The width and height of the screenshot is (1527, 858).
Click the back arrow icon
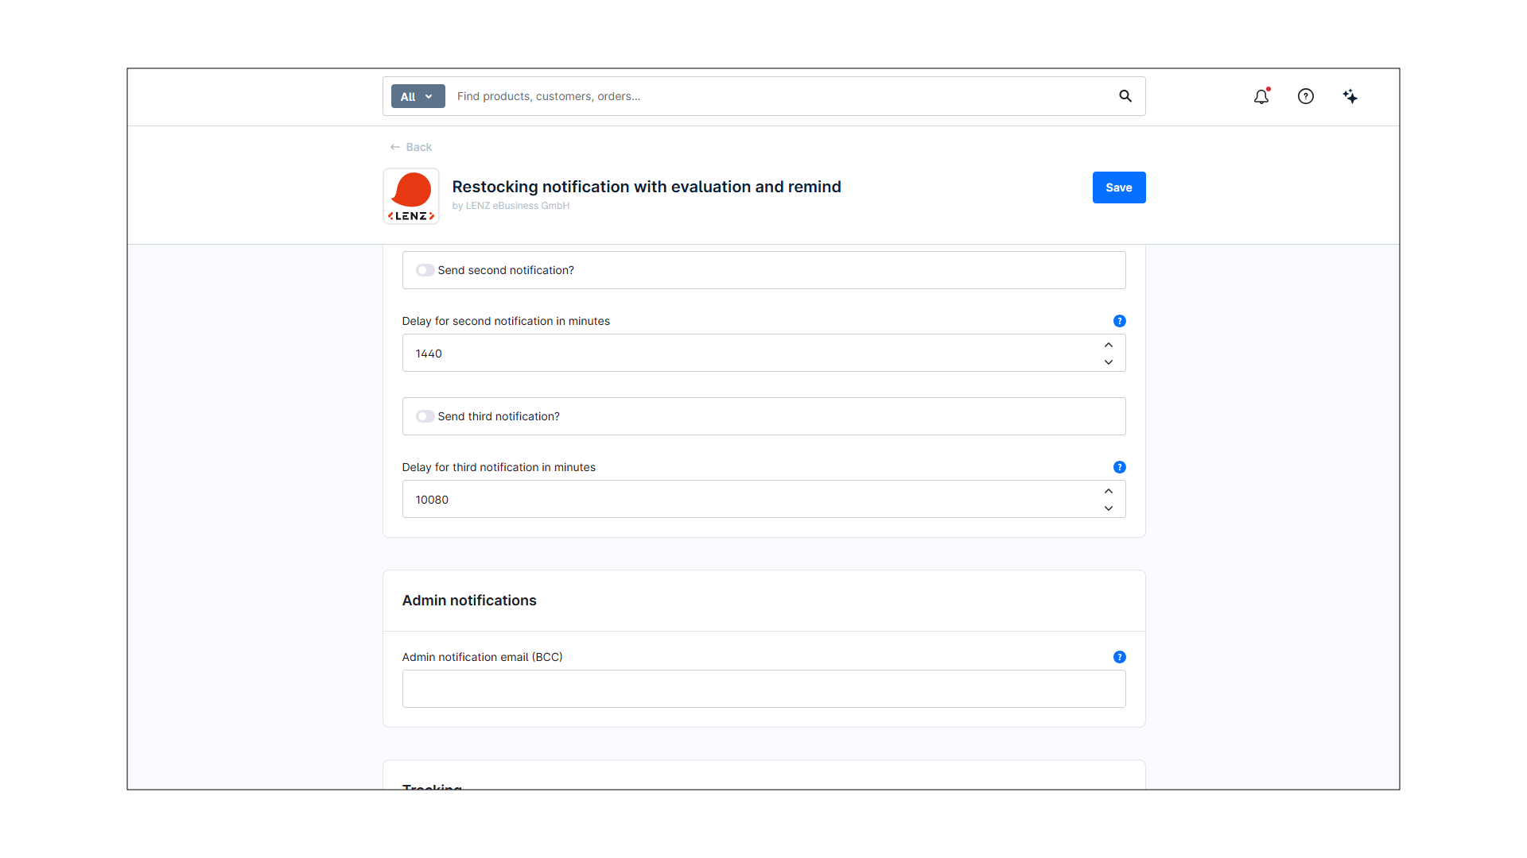tap(395, 147)
